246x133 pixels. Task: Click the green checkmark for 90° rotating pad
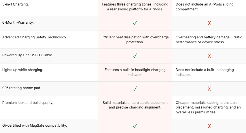tap(135, 89)
